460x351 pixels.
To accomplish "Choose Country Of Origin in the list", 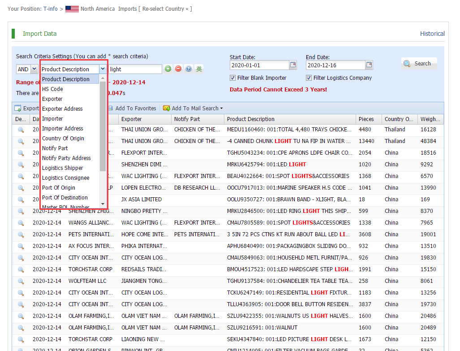I will click(63, 139).
